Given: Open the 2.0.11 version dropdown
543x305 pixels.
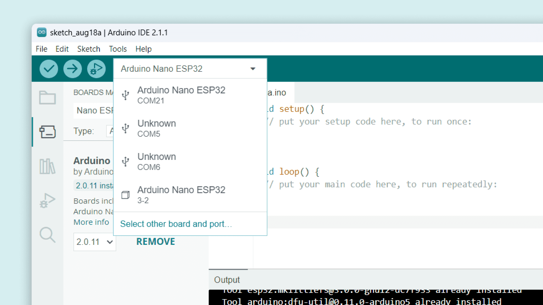Looking at the screenshot, I should point(94,242).
